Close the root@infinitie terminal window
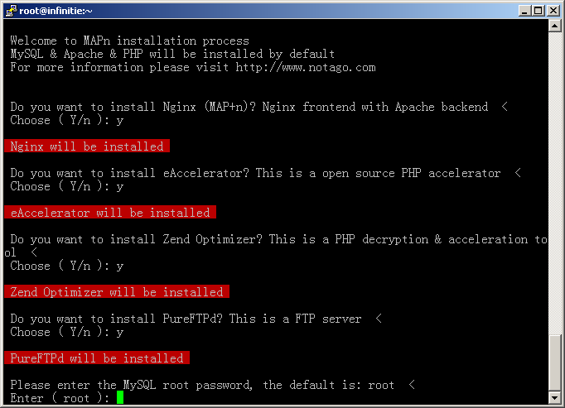 [553, 11]
